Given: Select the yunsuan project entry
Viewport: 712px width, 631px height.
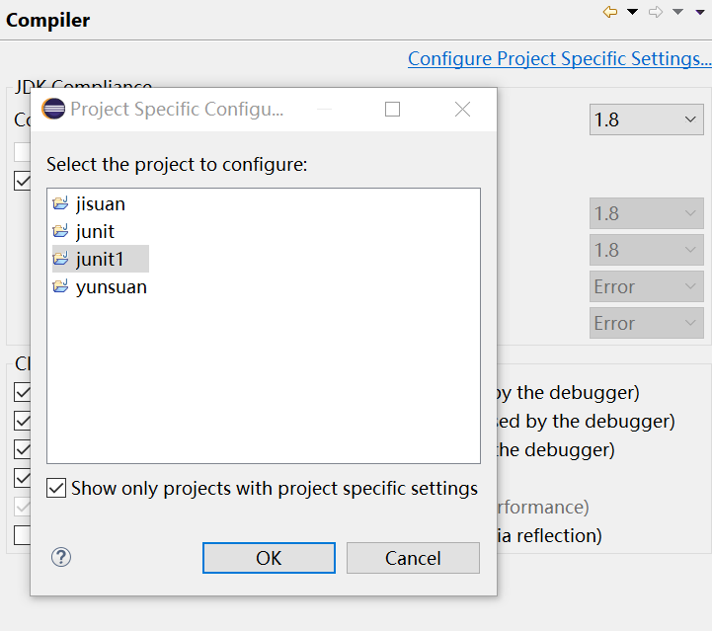Looking at the screenshot, I should pyautogui.click(x=111, y=287).
